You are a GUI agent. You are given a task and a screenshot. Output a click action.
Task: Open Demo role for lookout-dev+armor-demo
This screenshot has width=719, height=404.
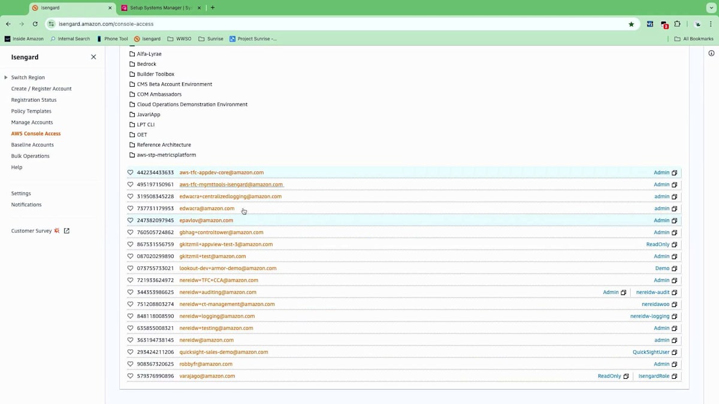[x=662, y=268]
